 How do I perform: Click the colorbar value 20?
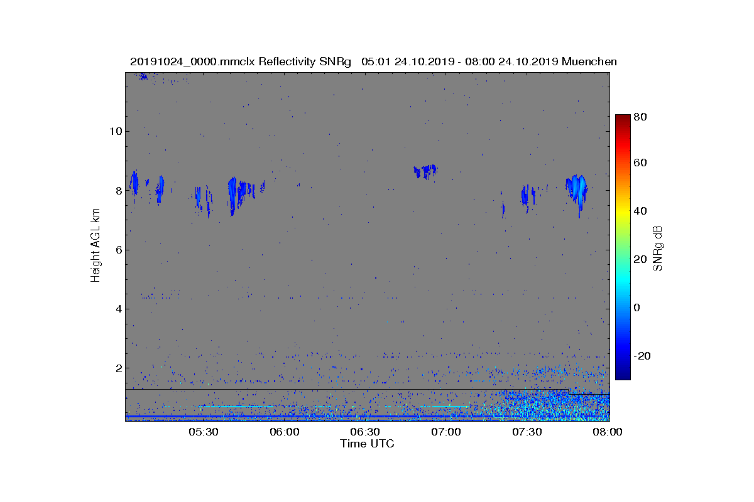click(641, 259)
